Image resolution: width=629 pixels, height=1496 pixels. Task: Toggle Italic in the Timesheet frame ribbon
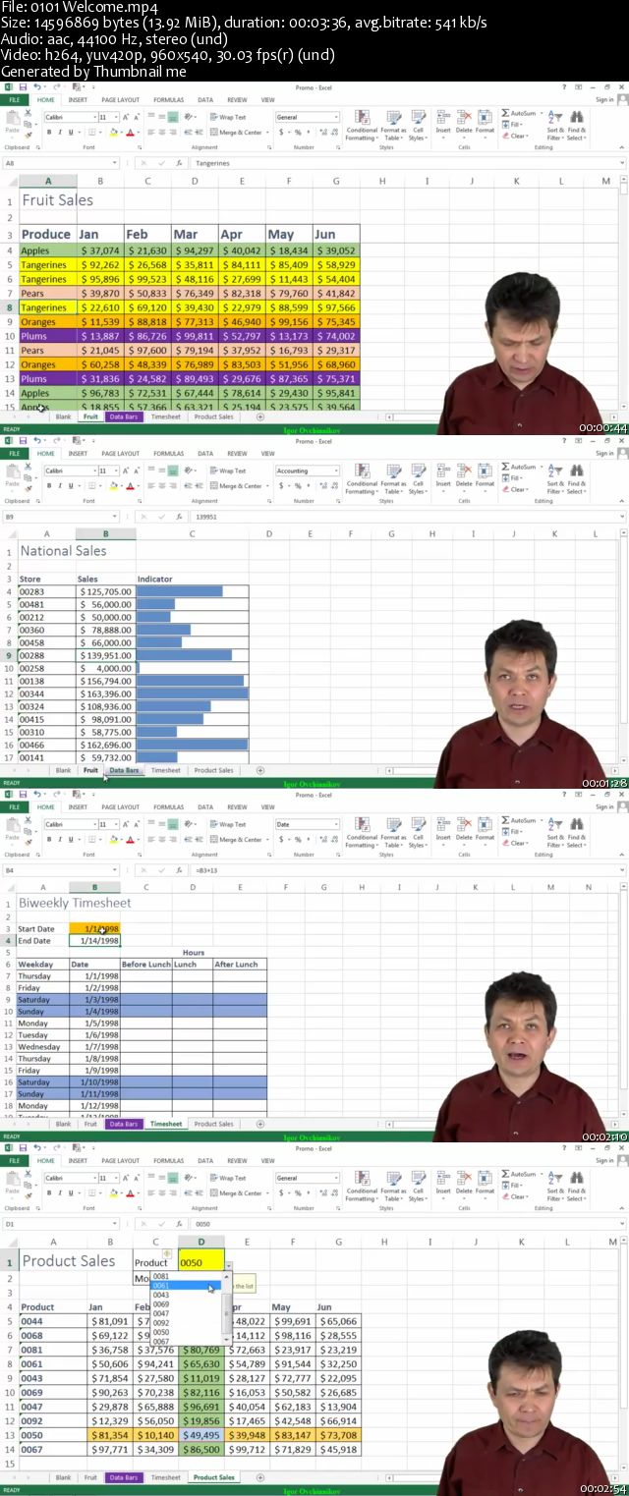[x=60, y=840]
